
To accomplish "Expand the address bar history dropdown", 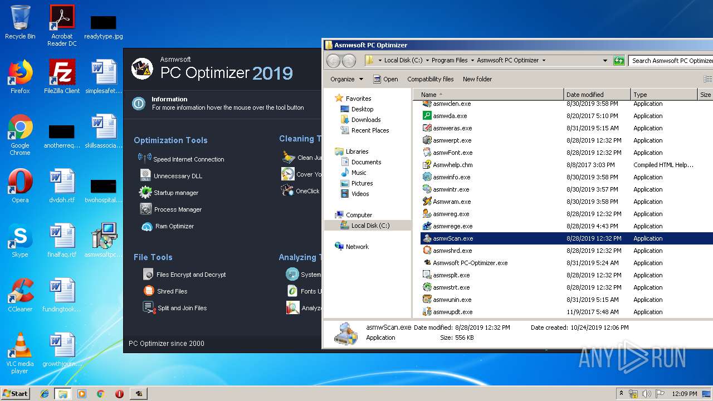I will [x=605, y=60].
